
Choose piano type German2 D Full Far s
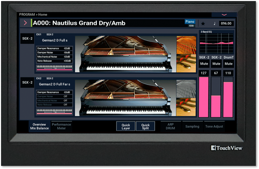click(54, 84)
